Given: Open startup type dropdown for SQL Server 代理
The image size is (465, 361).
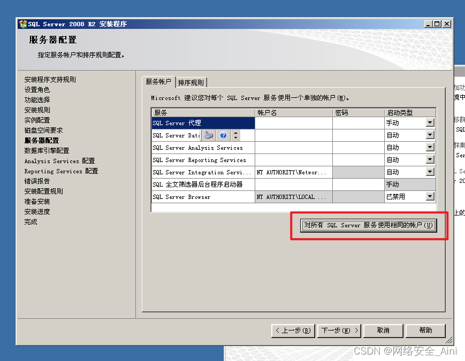Looking at the screenshot, I should click(x=430, y=122).
